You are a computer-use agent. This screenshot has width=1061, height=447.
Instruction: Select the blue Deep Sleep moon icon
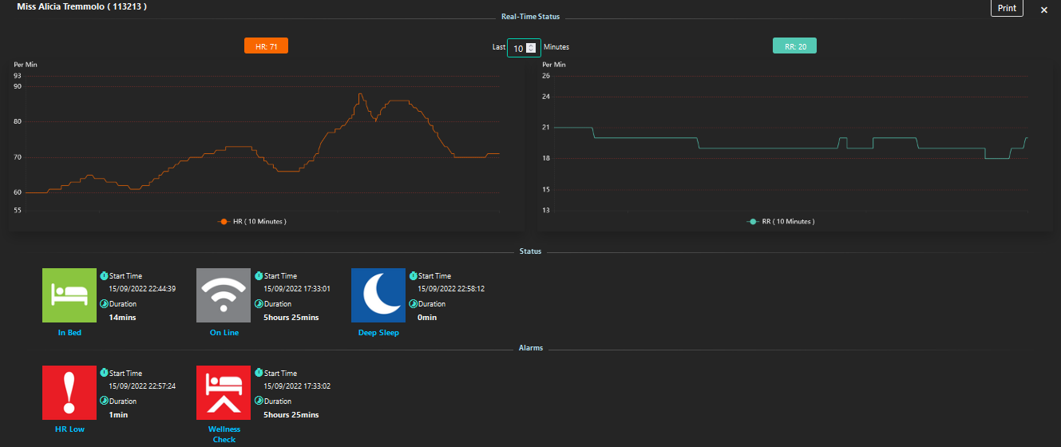(378, 295)
